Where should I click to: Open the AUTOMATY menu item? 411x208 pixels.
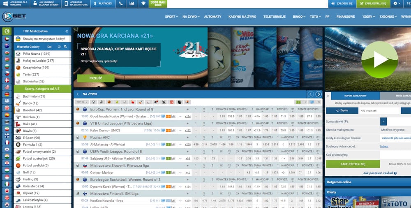click(212, 16)
